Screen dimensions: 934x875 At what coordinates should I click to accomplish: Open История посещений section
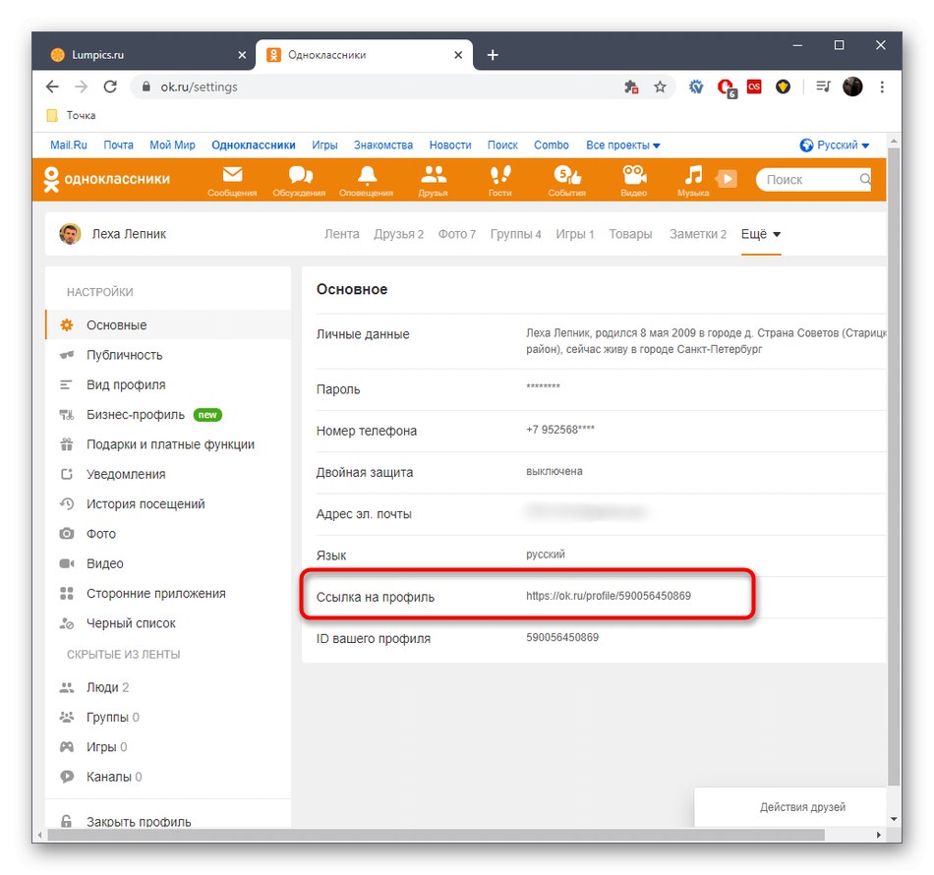coord(168,504)
